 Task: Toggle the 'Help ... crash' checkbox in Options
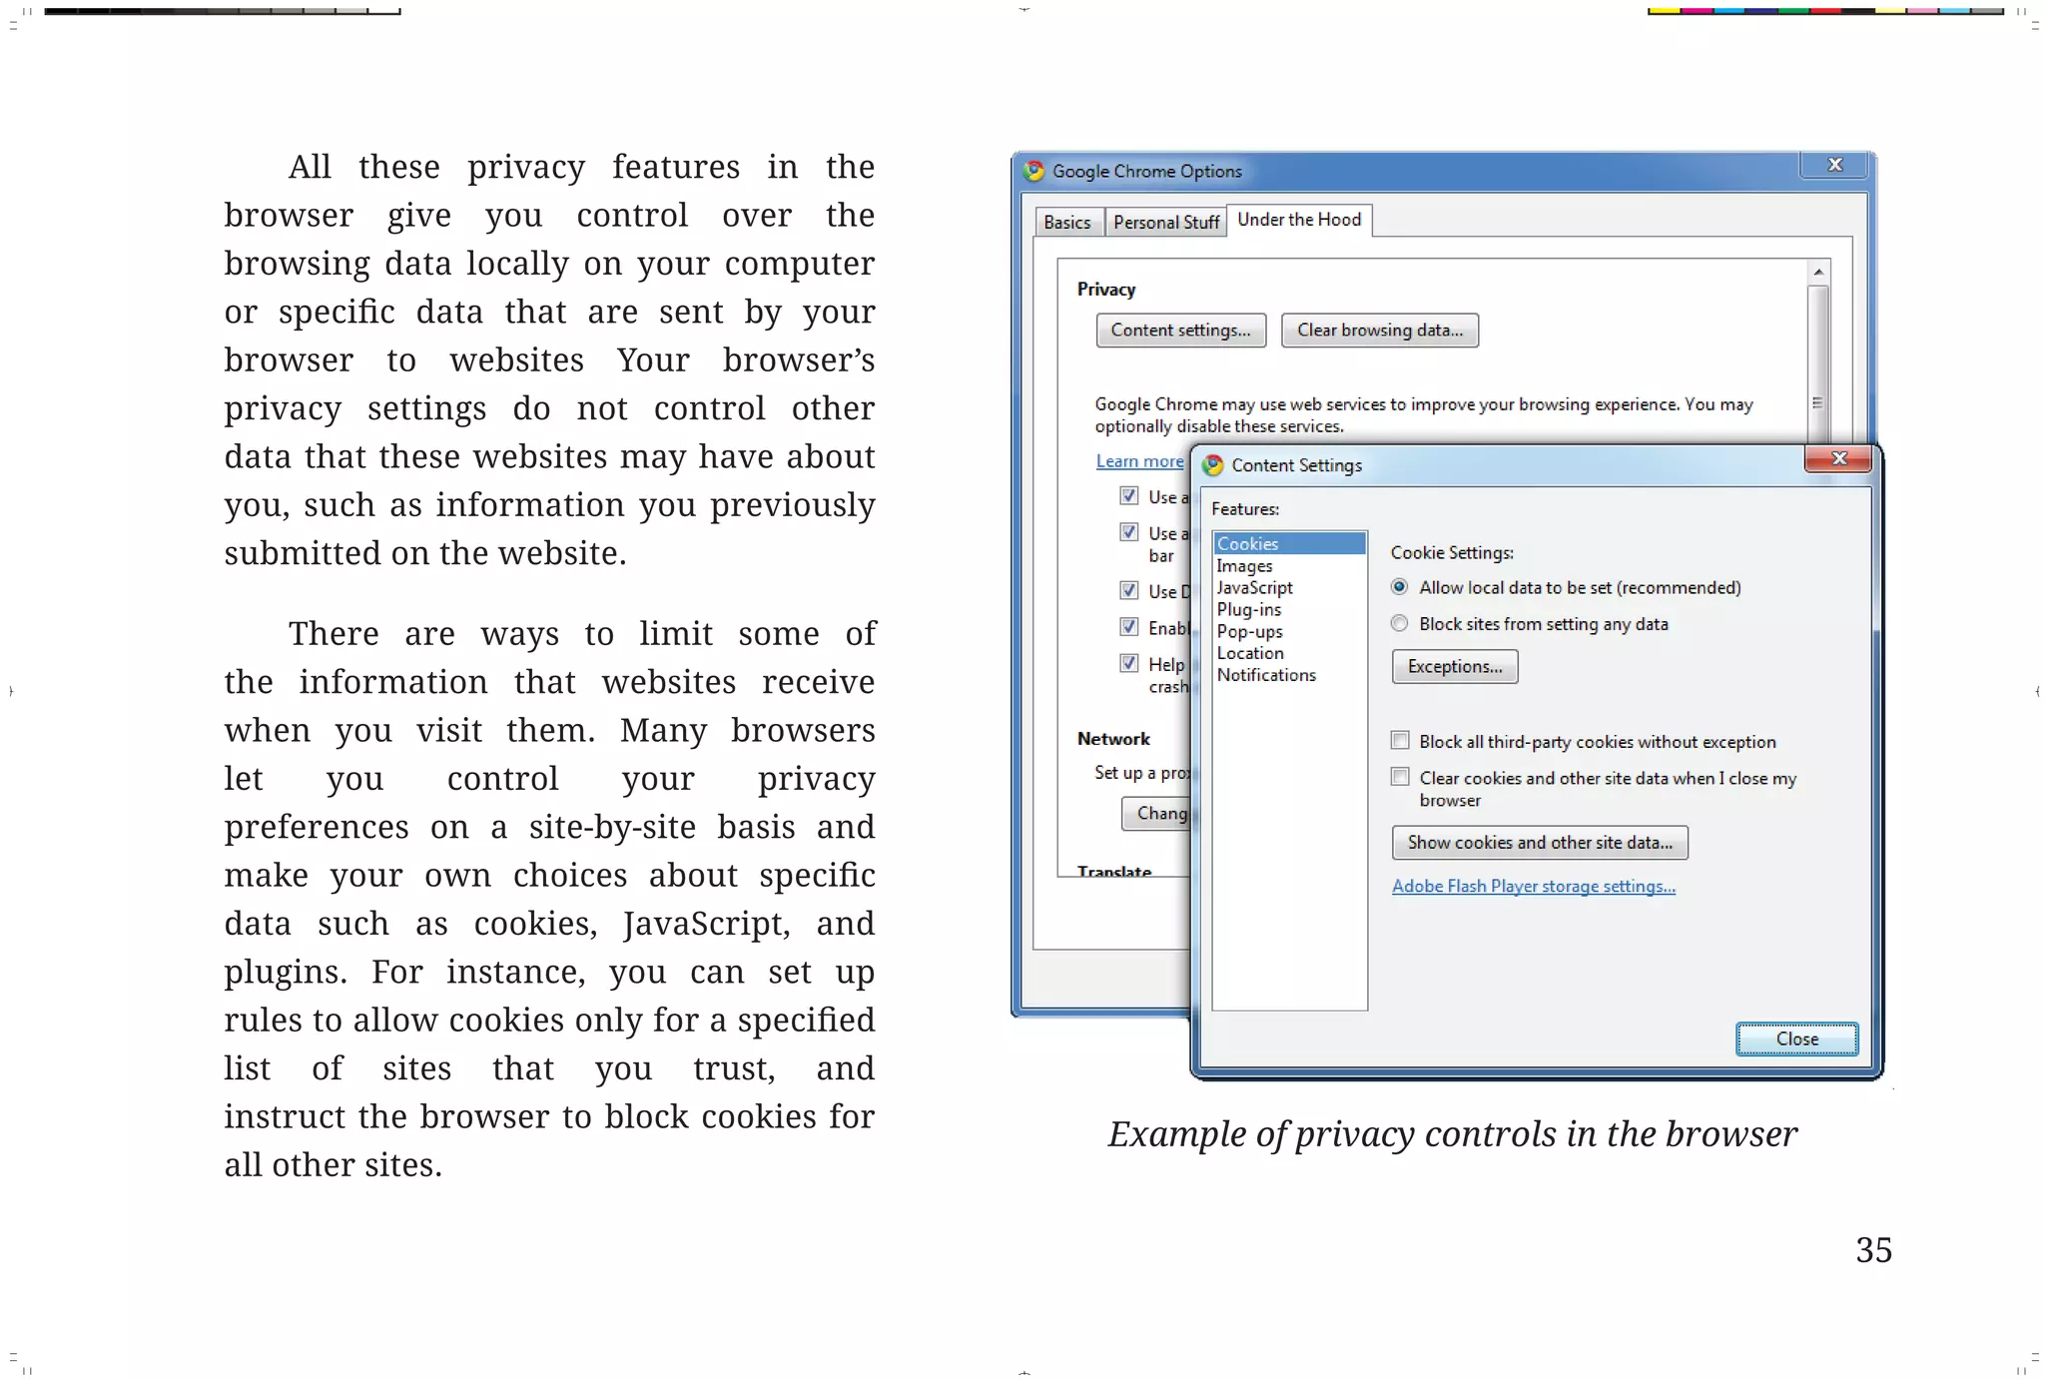point(1129,663)
